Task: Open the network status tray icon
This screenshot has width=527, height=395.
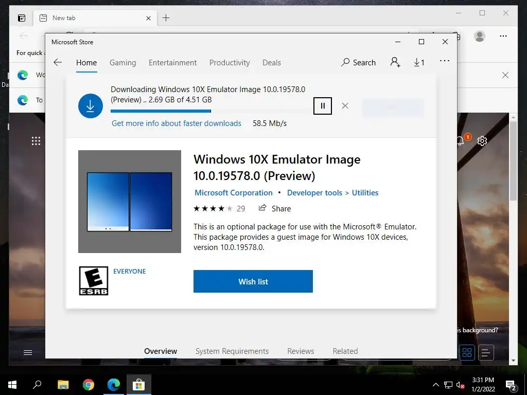Action: [x=448, y=385]
